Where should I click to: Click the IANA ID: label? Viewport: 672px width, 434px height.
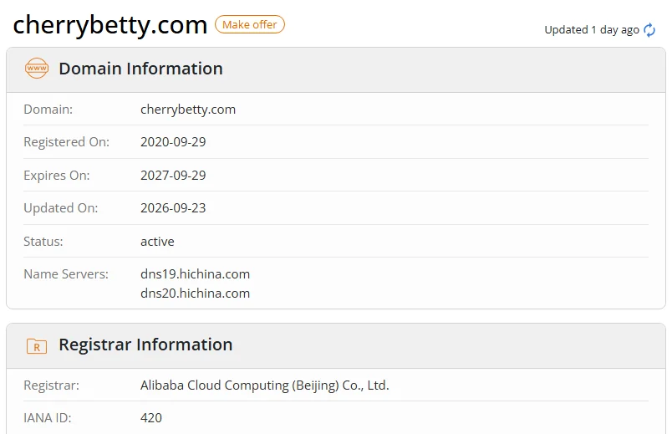coord(48,418)
